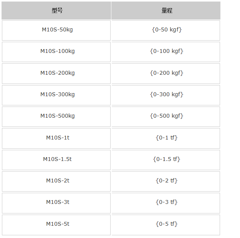Select the M10S-1t model cell

tap(57, 138)
